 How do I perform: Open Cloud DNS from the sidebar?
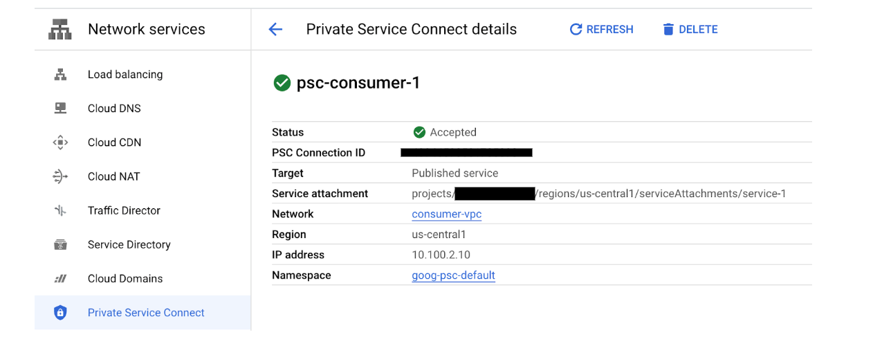[114, 109]
